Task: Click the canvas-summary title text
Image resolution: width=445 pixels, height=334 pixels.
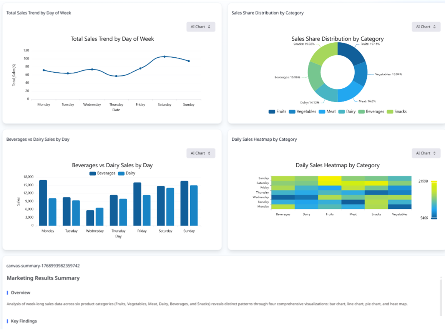Action: click(x=42, y=266)
